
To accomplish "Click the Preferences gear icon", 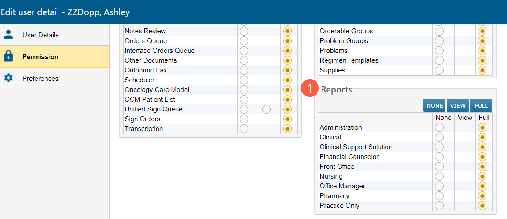I will tap(8, 78).
